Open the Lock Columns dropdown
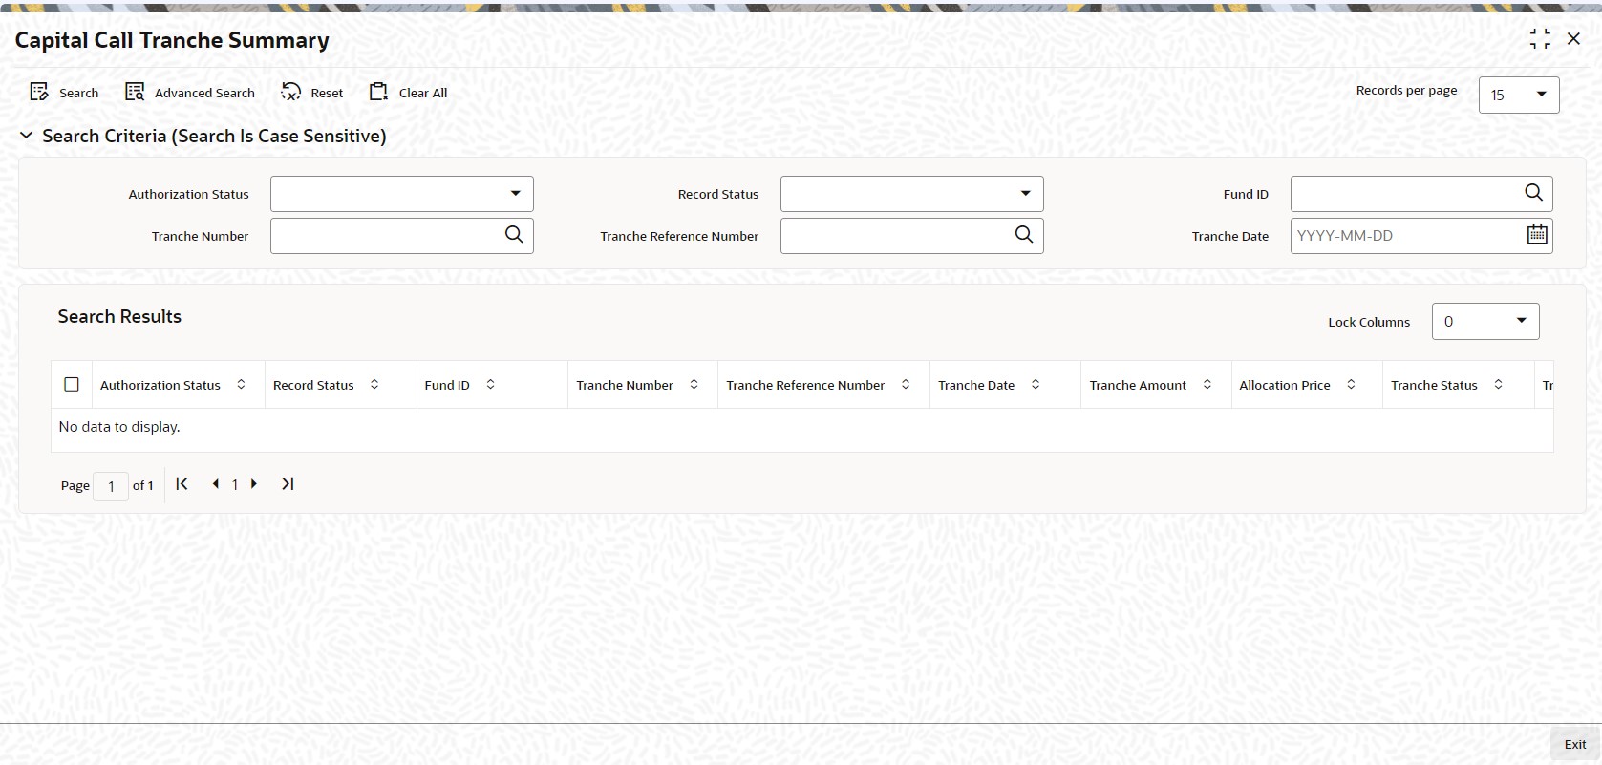The image size is (1602, 765). tap(1485, 322)
